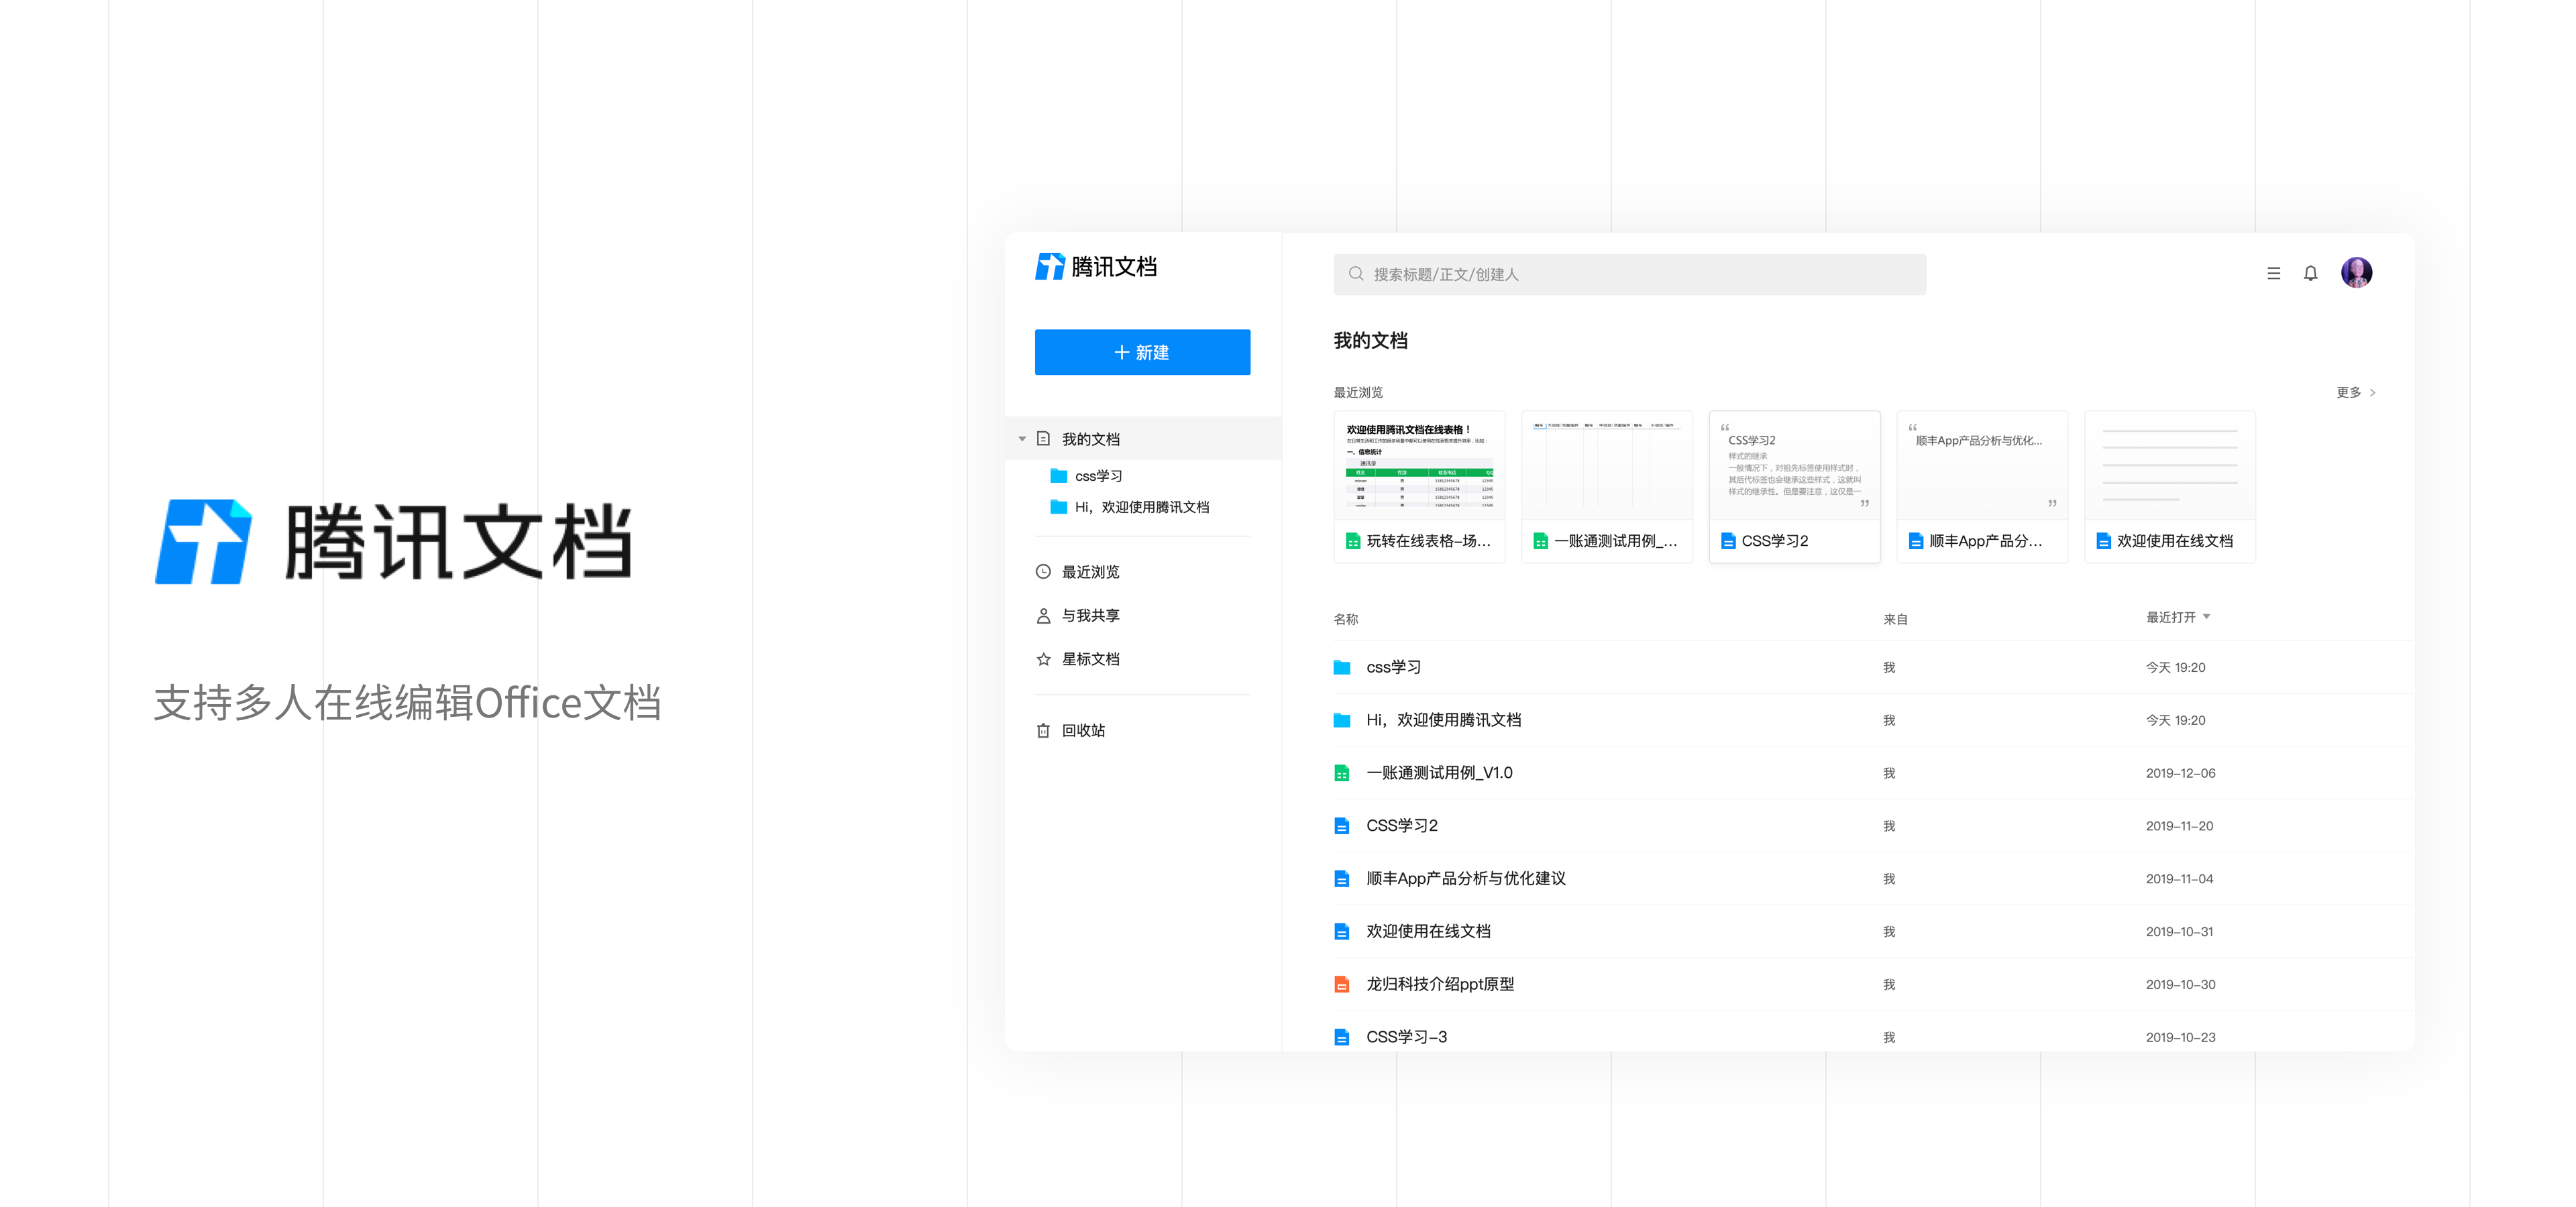This screenshot has width=2576, height=1207.
Task: Select Hi，欢迎使用腾讯文档 in the sidebar tree
Action: click(x=1141, y=508)
